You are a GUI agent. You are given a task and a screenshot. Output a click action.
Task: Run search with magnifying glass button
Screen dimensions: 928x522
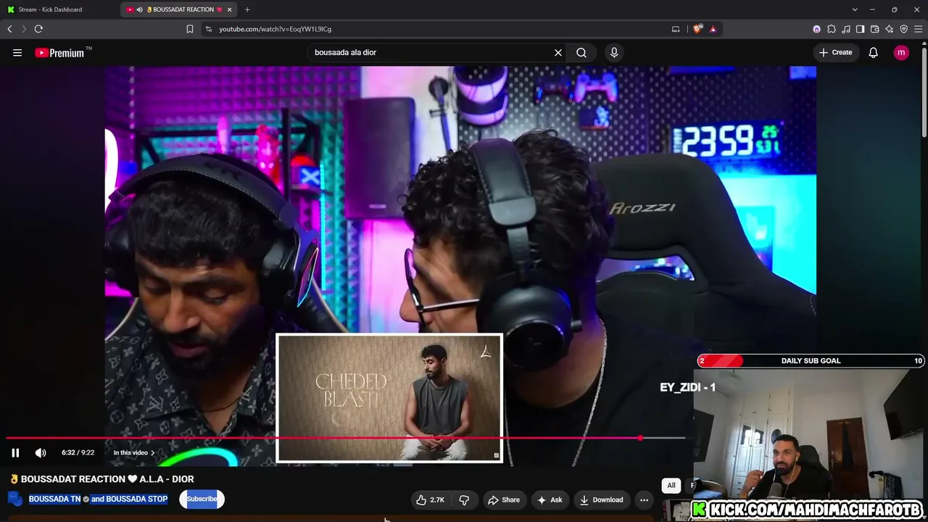581,52
